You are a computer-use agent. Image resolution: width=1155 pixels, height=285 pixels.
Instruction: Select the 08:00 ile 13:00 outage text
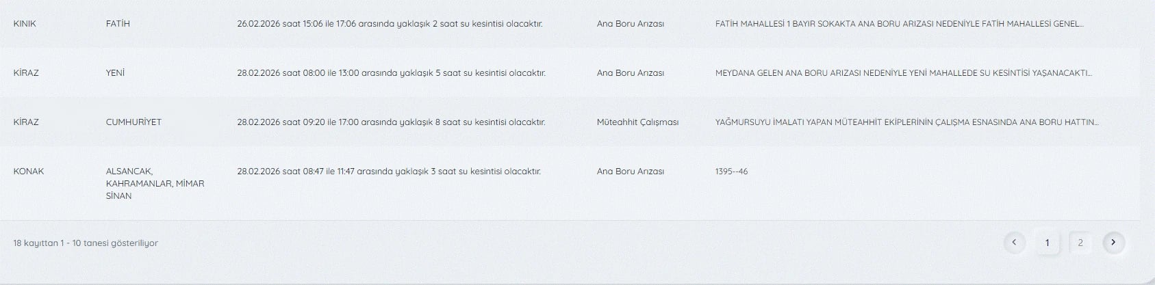pyautogui.click(x=391, y=73)
